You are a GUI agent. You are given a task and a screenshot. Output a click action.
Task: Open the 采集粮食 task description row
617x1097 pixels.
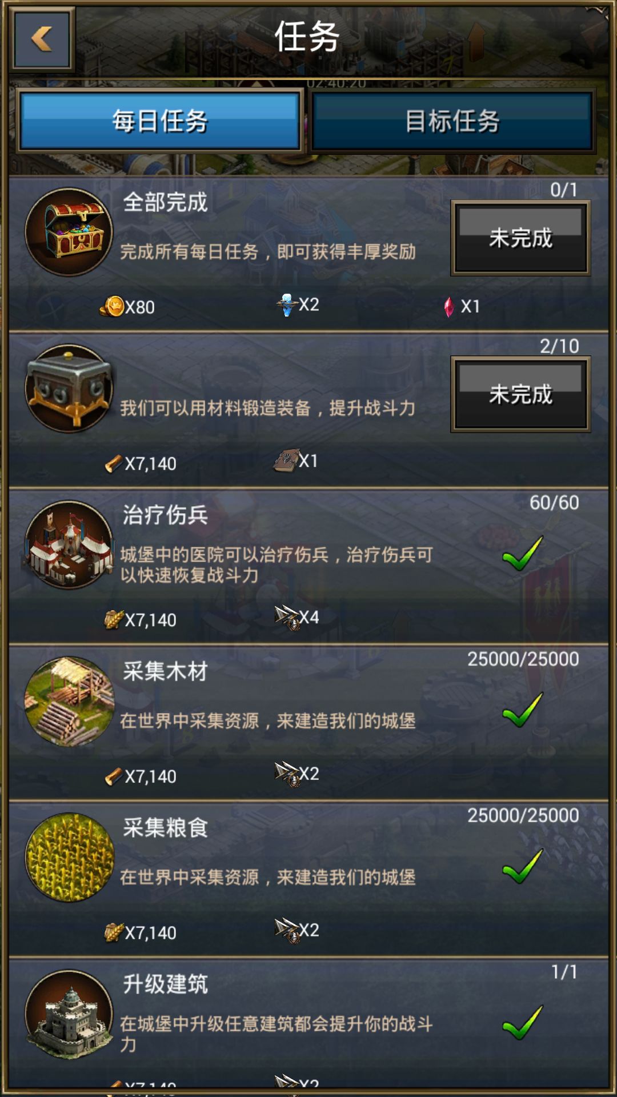click(308, 880)
